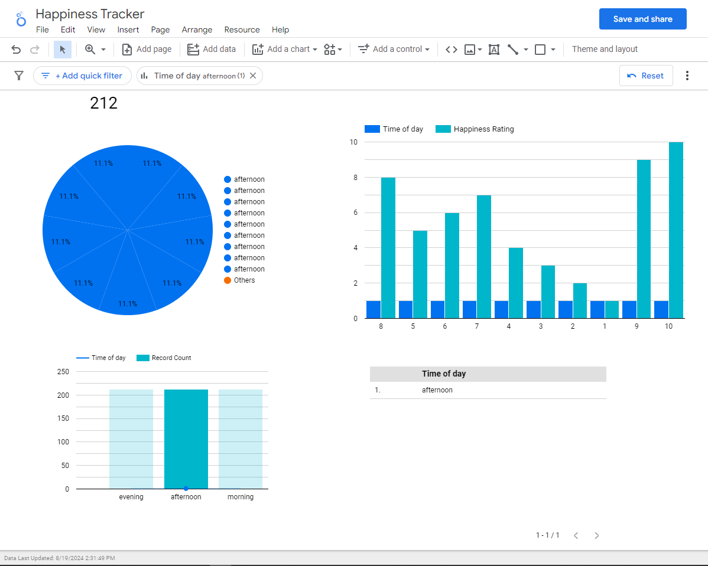Viewport: 708px width, 566px height.
Task: Open the three-dot more options menu
Action: click(x=687, y=76)
